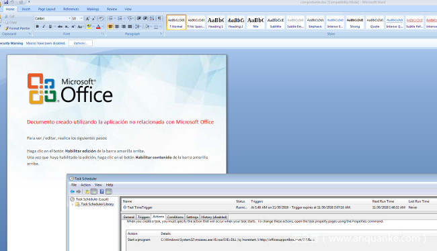Click the Forward arrow in Task Scheduler toolbar
This screenshot has height=251, width=437.
79,191
